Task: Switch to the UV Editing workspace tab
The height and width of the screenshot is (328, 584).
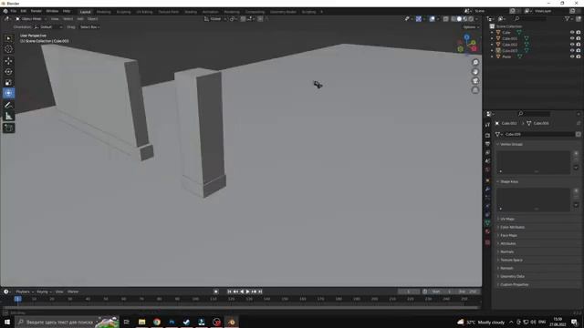Action: click(144, 12)
